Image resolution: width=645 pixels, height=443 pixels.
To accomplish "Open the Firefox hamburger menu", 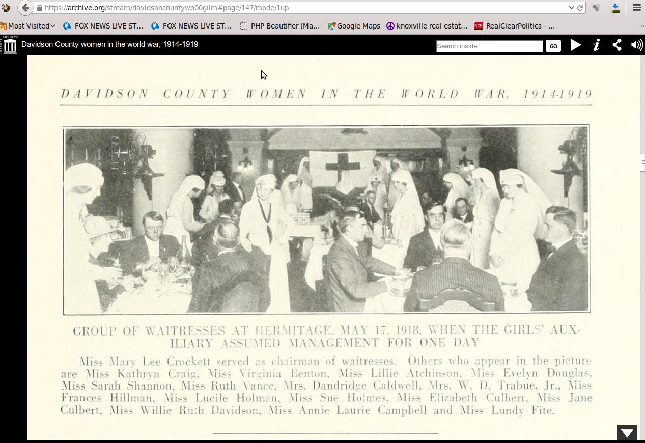I will pos(636,8).
